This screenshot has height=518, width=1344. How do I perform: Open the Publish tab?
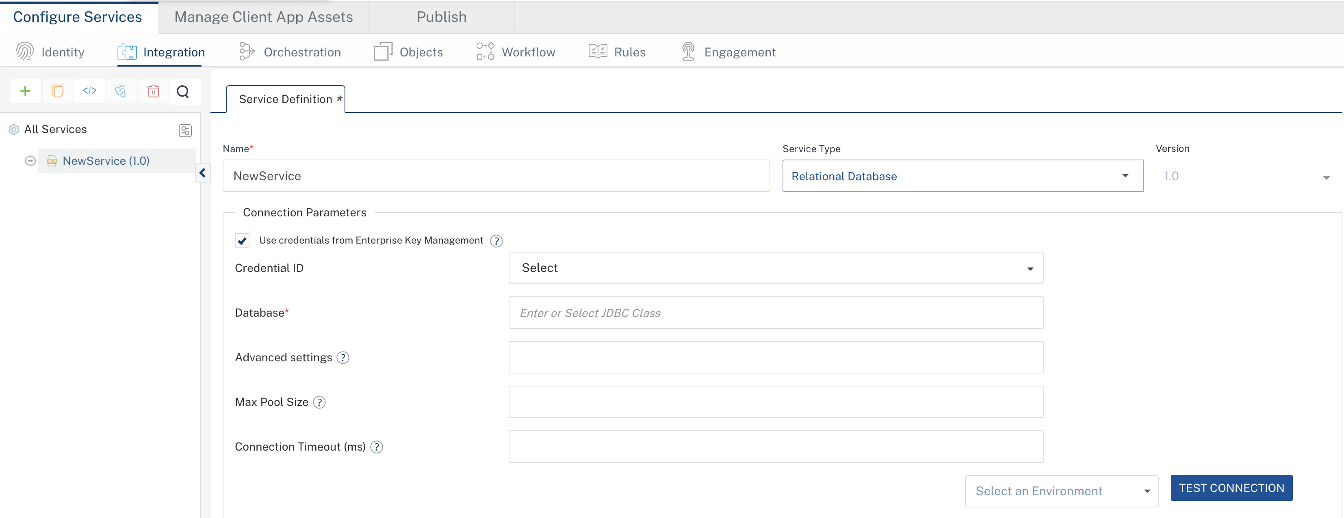441,17
